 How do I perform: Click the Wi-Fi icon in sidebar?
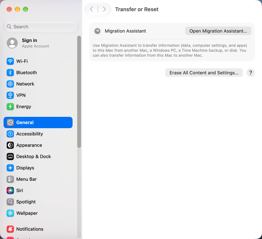[10, 61]
